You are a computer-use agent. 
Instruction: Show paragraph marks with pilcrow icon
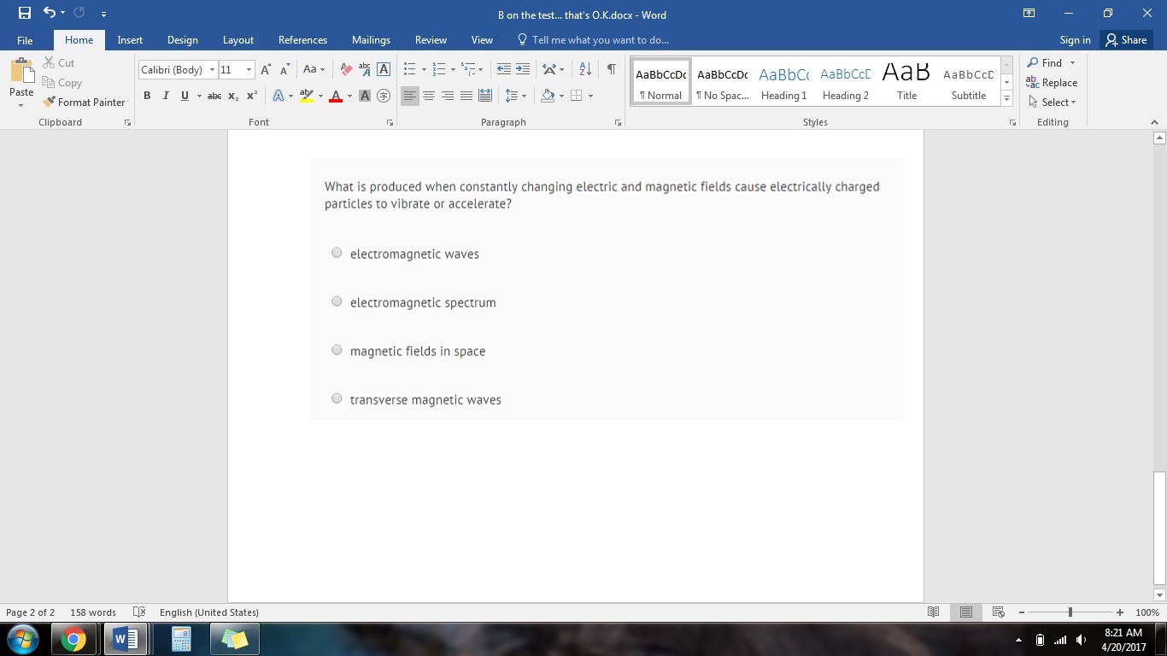[x=611, y=69]
